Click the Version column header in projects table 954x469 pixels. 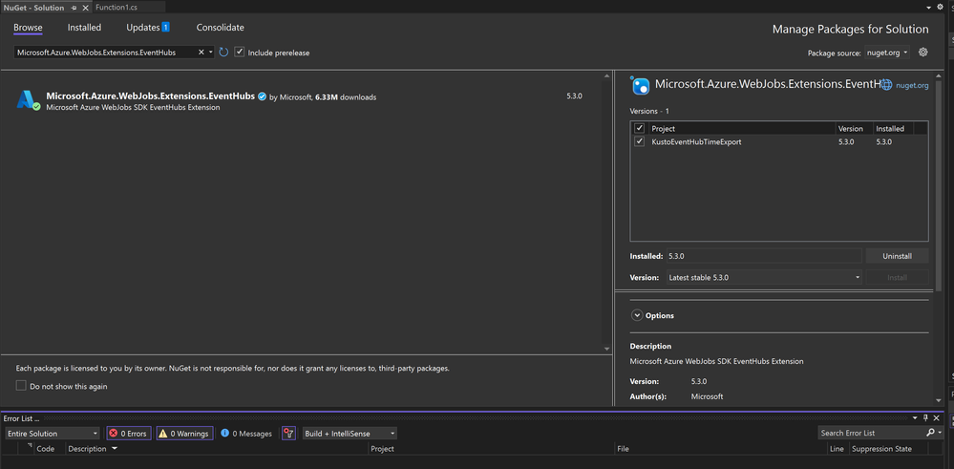pyautogui.click(x=851, y=128)
